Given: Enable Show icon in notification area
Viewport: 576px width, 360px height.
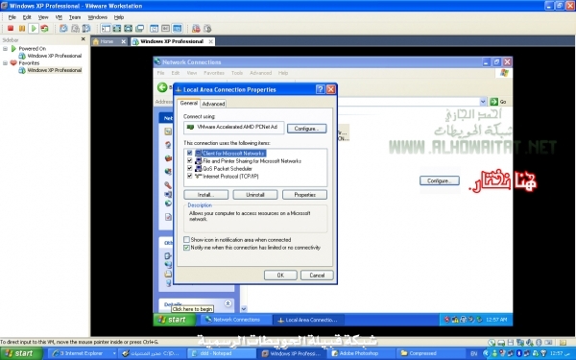Looking at the screenshot, I should [186, 239].
